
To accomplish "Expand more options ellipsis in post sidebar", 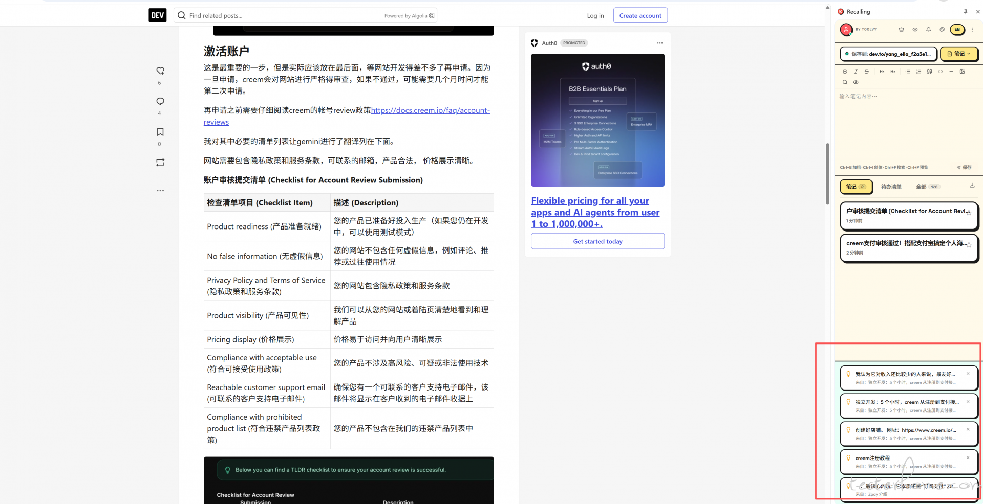I will 160,190.
